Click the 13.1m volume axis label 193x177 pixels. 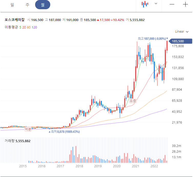177,157
